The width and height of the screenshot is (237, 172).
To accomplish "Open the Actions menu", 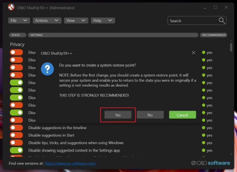I will tap(47, 20).
